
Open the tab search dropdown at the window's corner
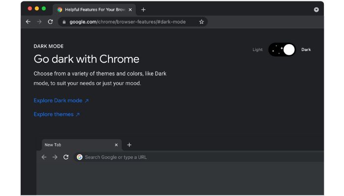[x=316, y=10]
